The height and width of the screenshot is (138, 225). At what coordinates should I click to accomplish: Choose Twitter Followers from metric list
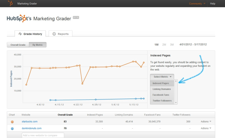click(162, 101)
